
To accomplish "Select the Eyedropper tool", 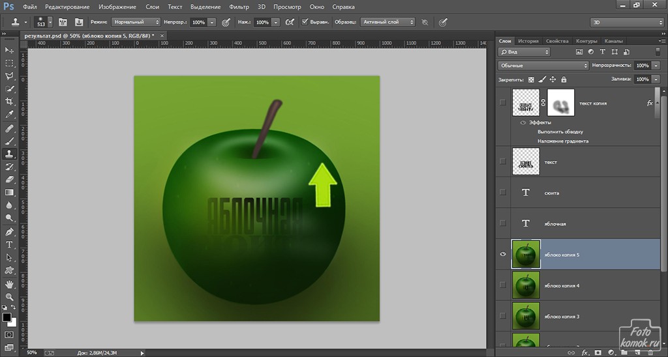I will point(9,115).
